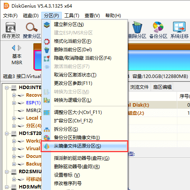Viewport: 190px width, 190px height.
Task: Click the DiskGenius logo in title bar
Action: [7, 6]
